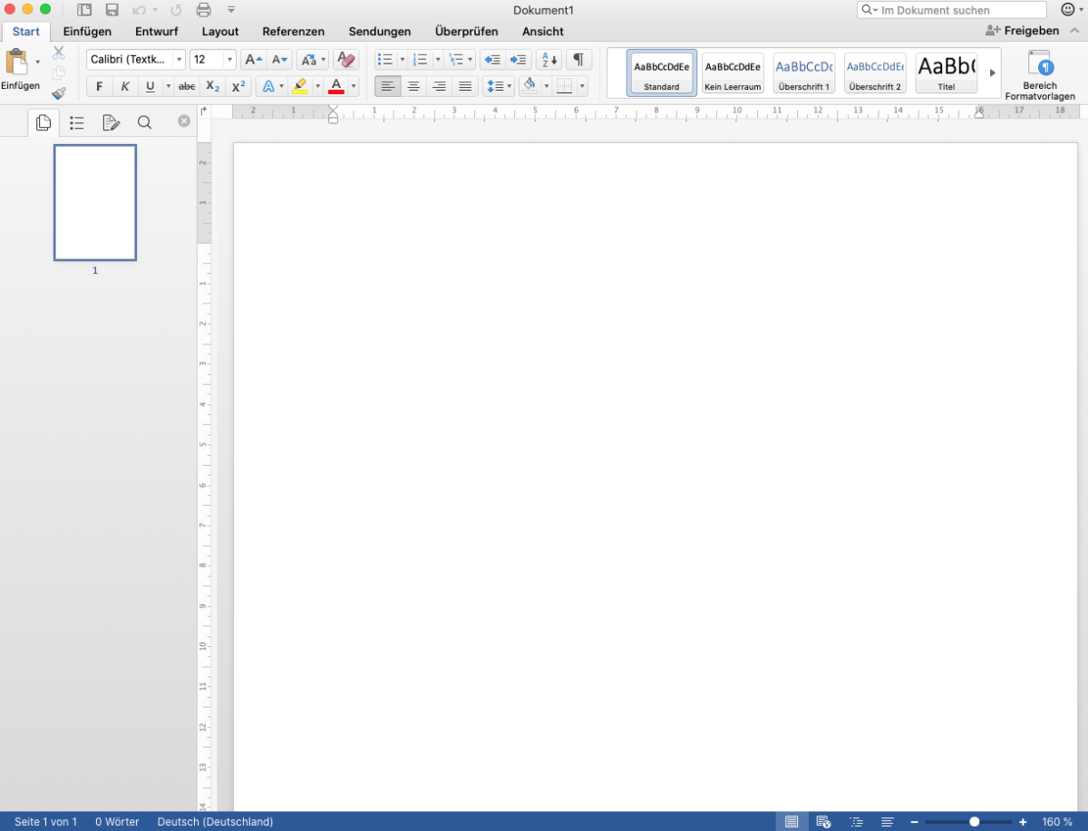Click the format painter brush icon
Viewport: 1088px width, 831px height.
pos(59,92)
